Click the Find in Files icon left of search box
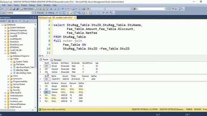The width and height of the screenshot is (207, 116). [134, 9]
